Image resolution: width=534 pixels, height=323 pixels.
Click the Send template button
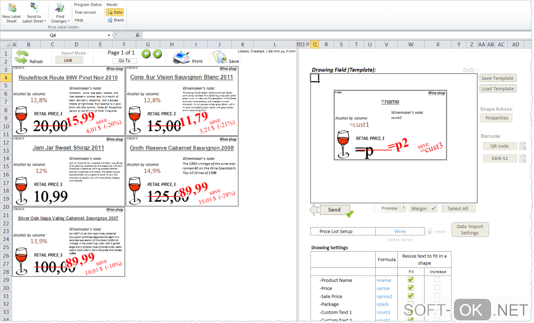point(335,210)
